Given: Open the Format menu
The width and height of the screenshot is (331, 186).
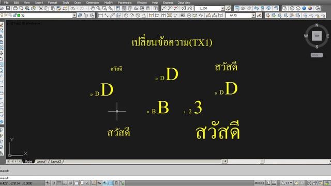Looking at the screenshot, I should (53, 3).
